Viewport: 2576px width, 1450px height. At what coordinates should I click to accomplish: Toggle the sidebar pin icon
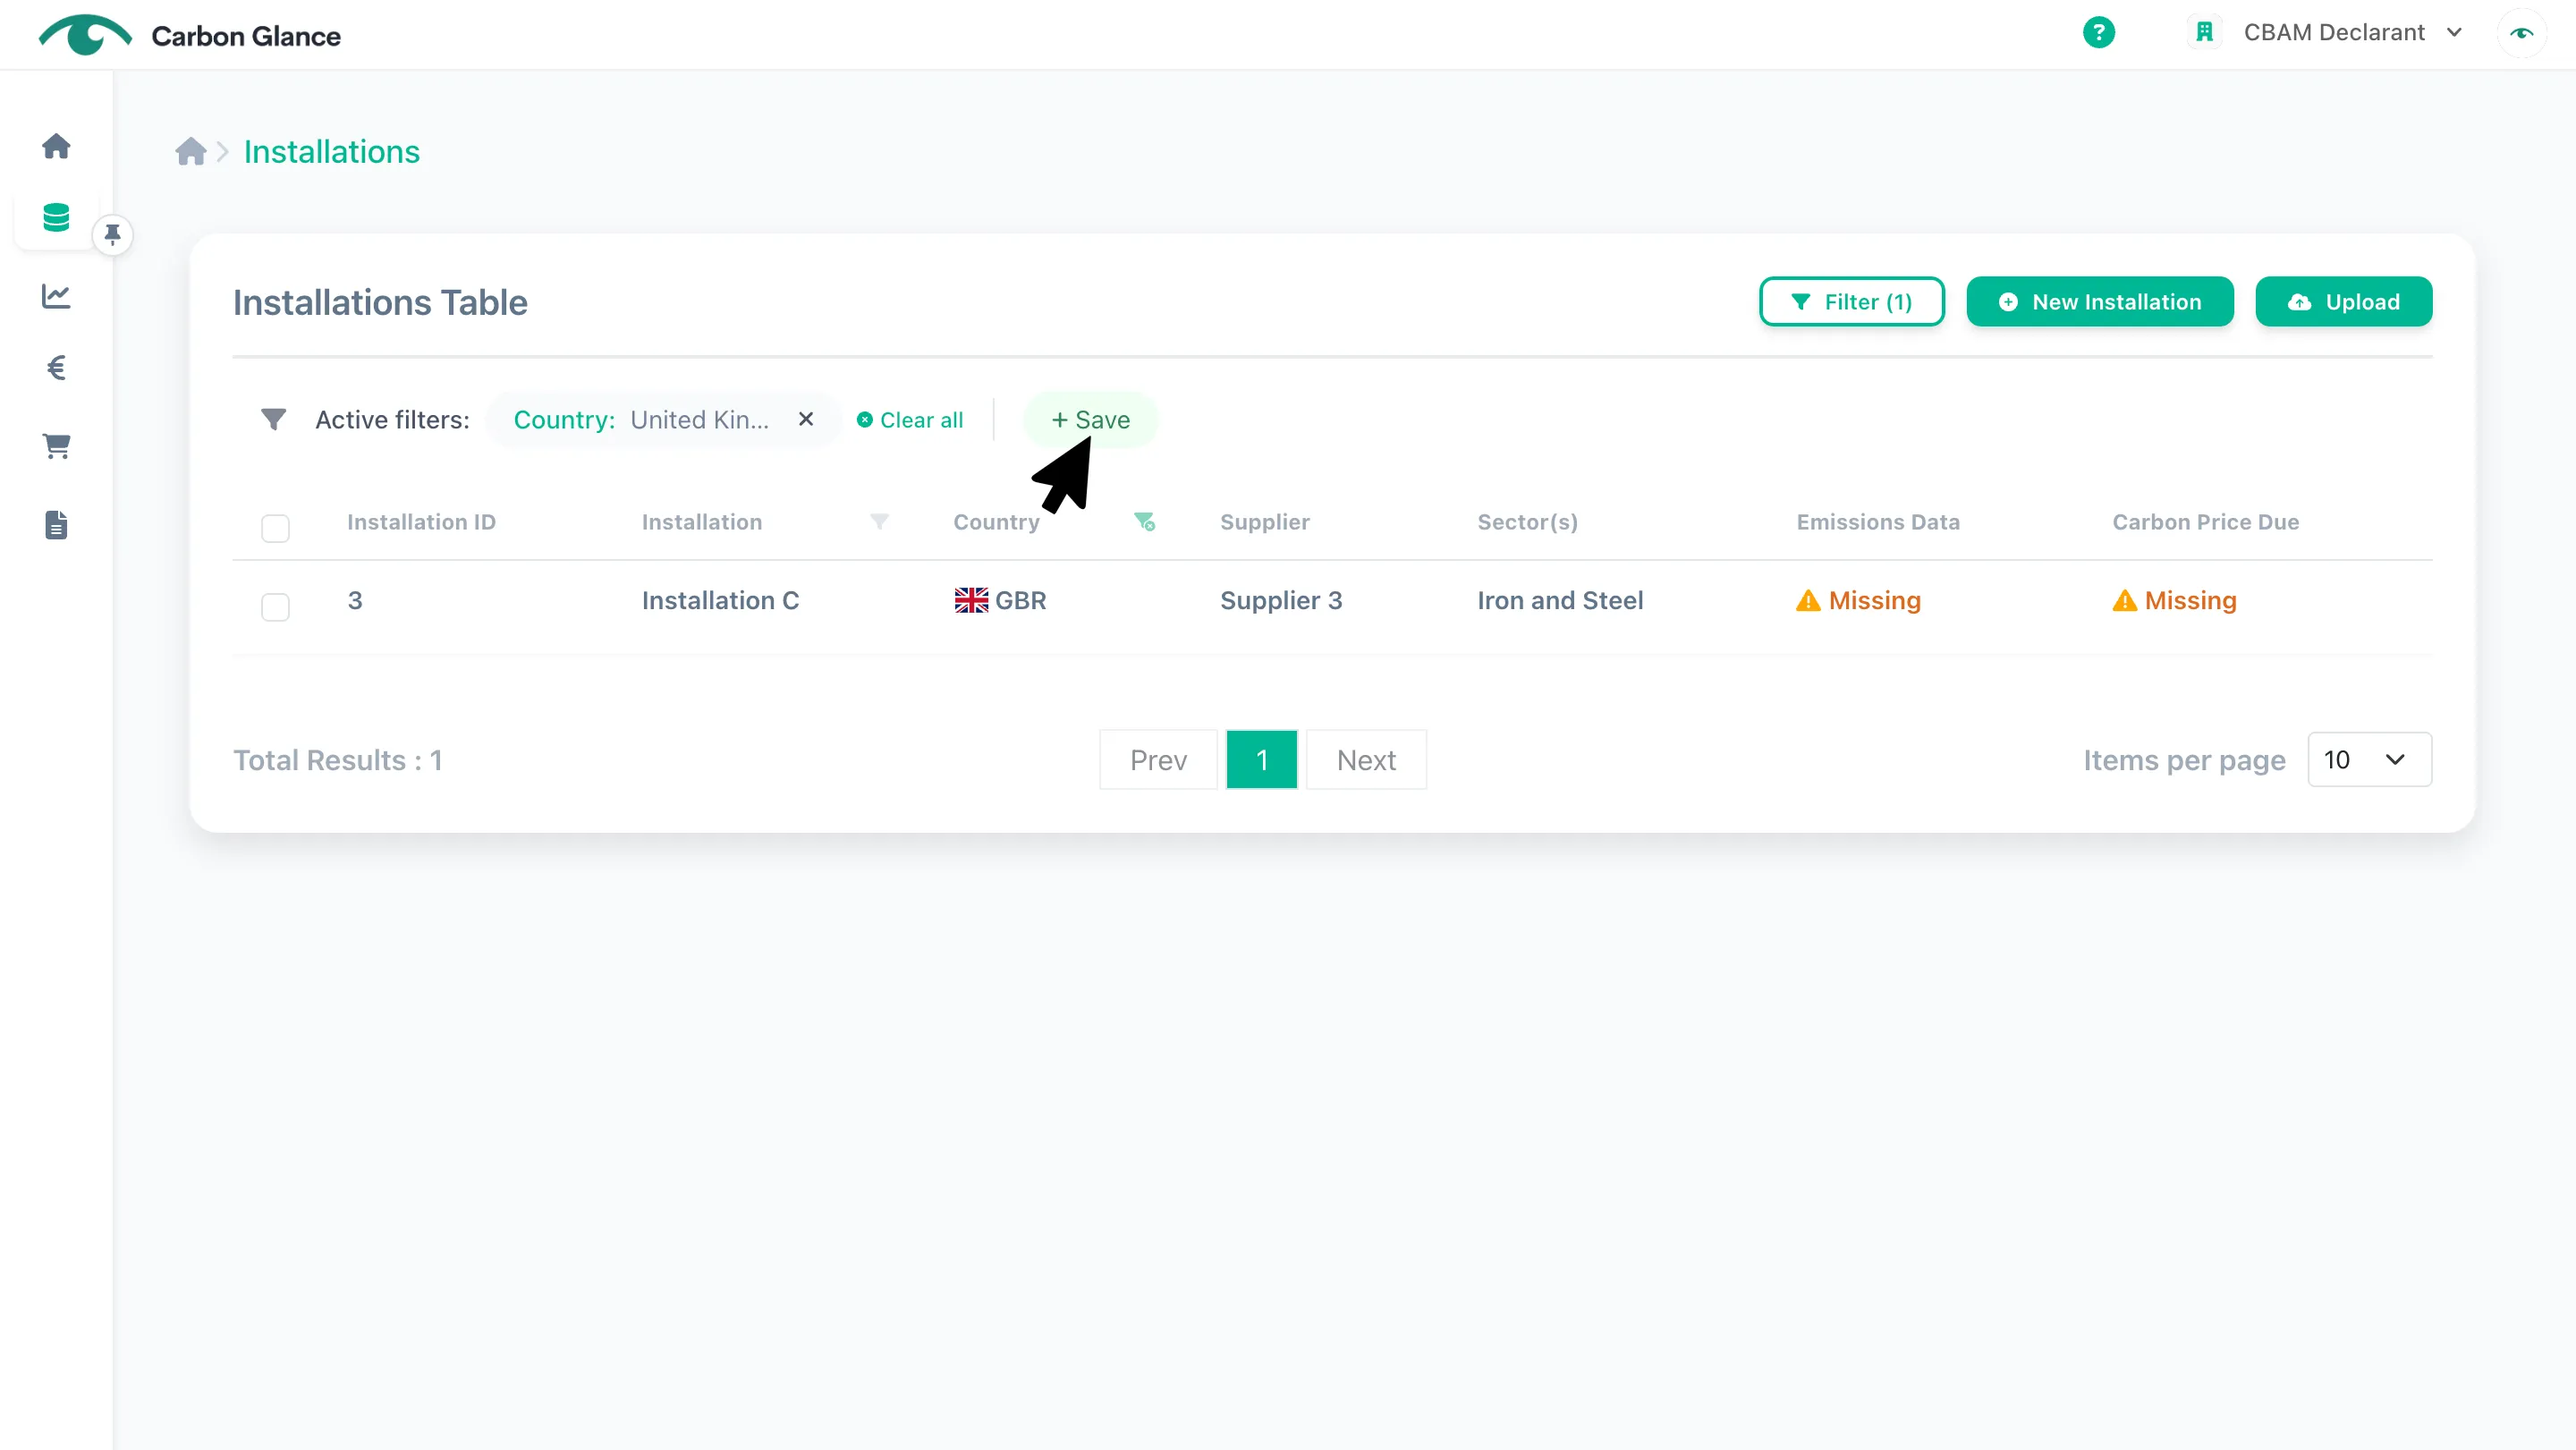point(112,235)
